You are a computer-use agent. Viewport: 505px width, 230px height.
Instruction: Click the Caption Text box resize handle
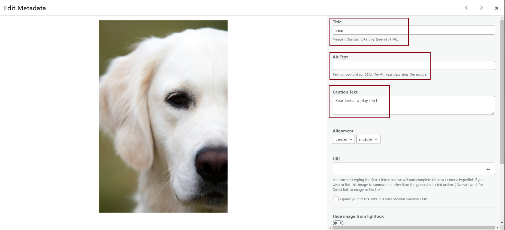click(x=493, y=113)
